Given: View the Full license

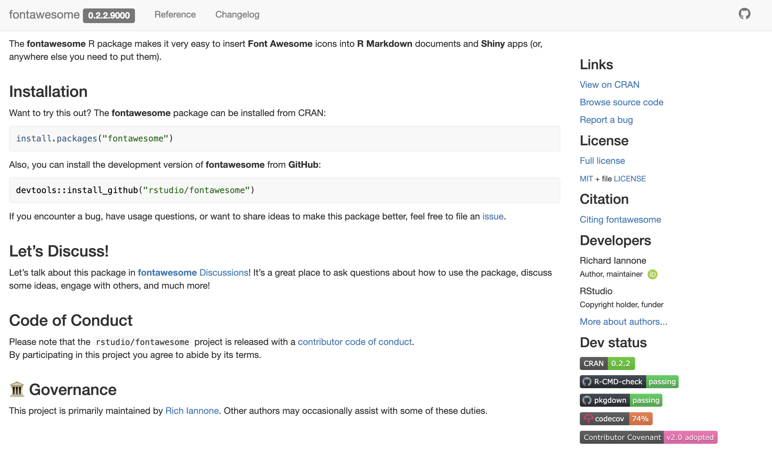Looking at the screenshot, I should point(602,161).
